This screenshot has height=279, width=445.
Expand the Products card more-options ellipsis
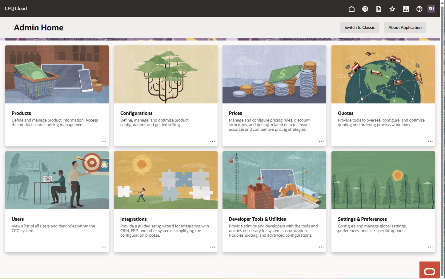click(x=104, y=141)
